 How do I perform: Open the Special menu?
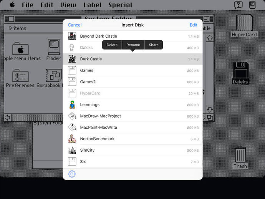(x=120, y=5)
